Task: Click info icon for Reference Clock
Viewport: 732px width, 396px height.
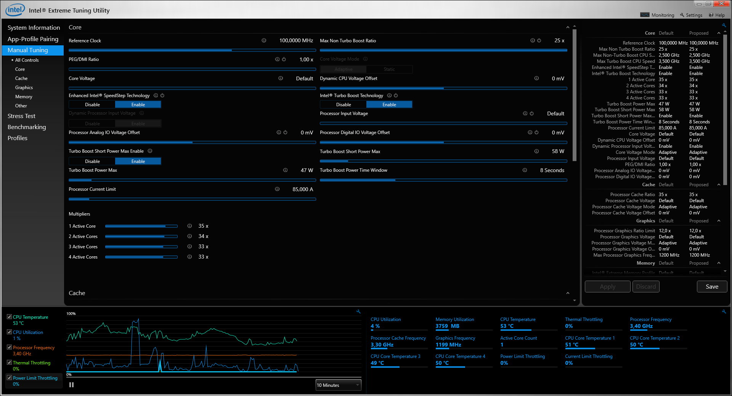Action: tap(264, 40)
